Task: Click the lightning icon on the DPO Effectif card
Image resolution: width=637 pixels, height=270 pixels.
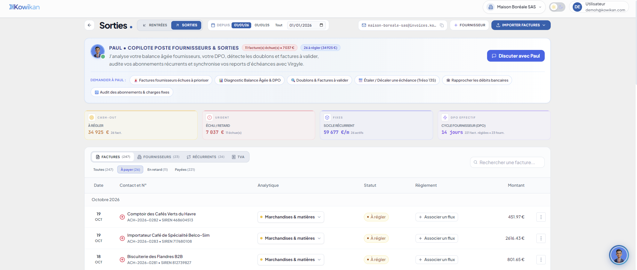Action: pos(445,118)
